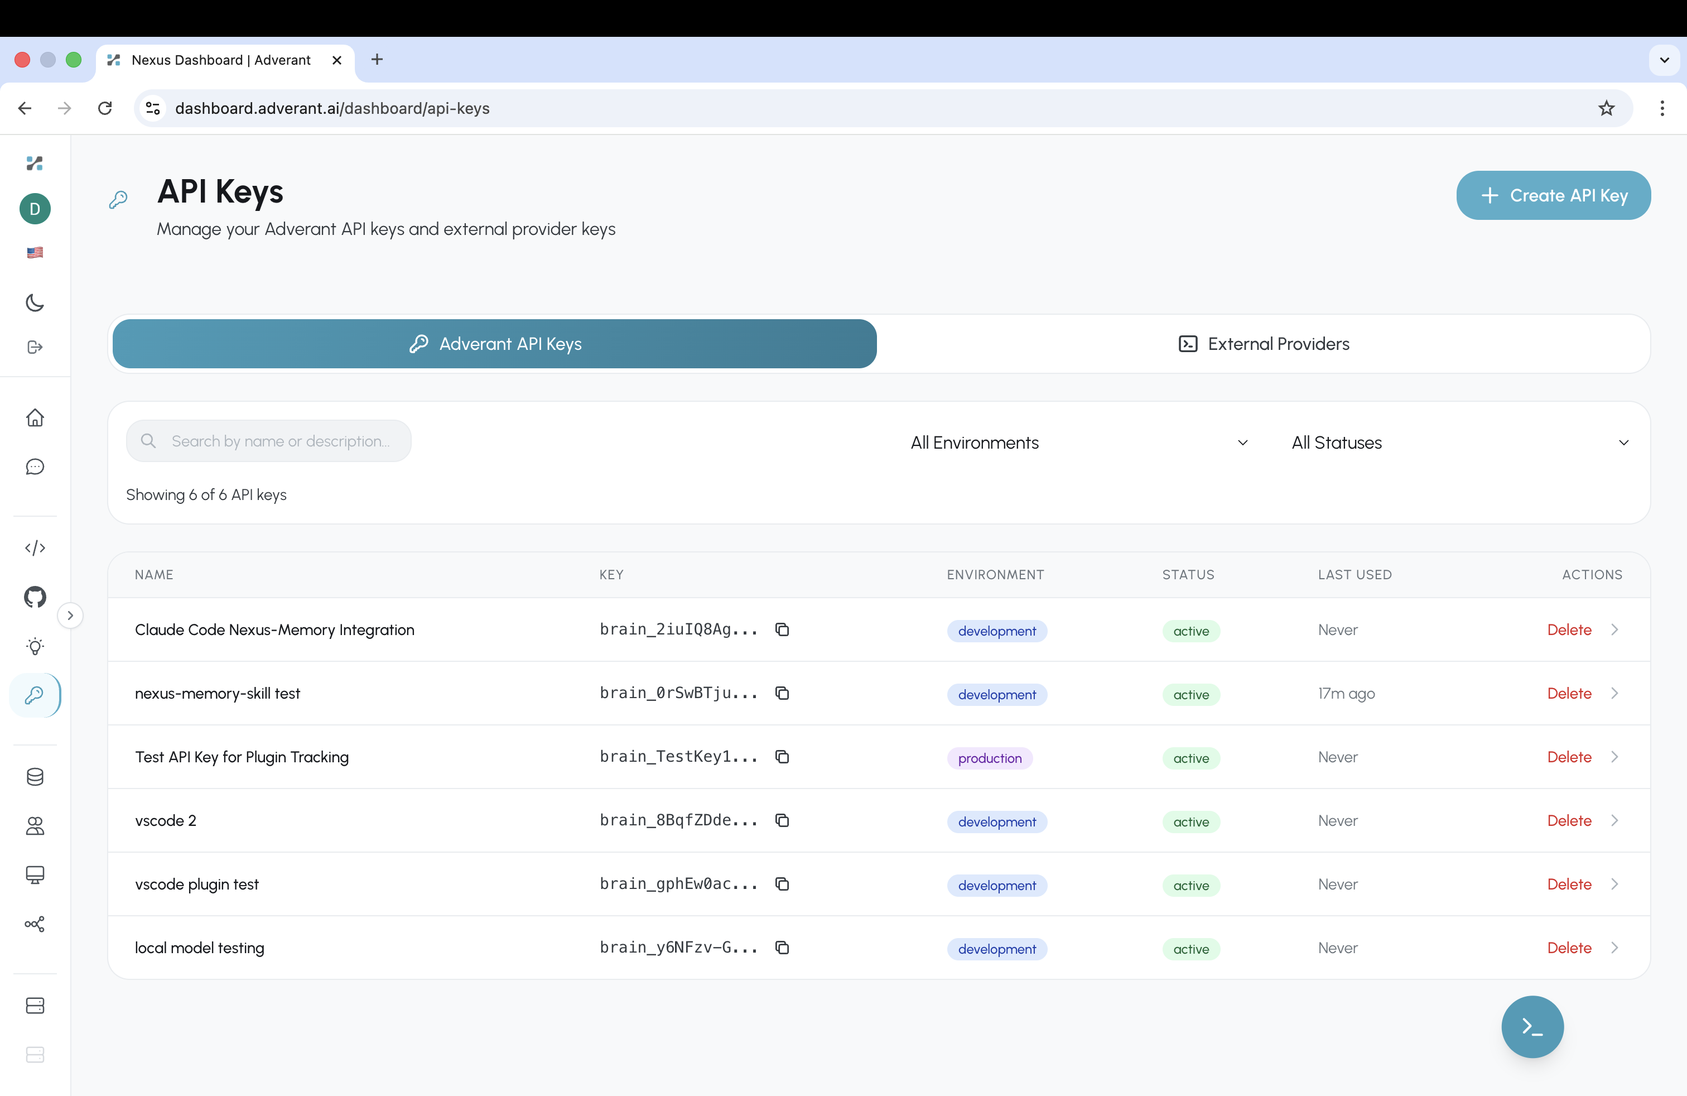Viewport: 1687px width, 1096px height.
Task: Click the Create API Key button
Action: tap(1553, 195)
